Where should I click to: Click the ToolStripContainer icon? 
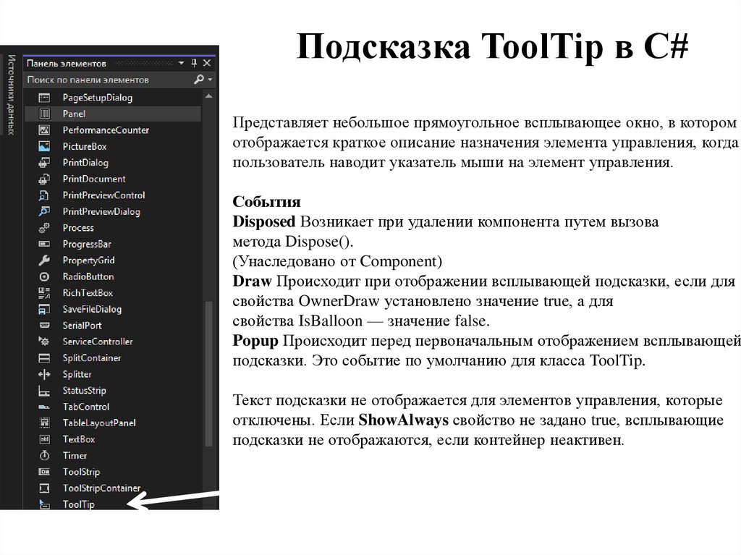click(44, 488)
